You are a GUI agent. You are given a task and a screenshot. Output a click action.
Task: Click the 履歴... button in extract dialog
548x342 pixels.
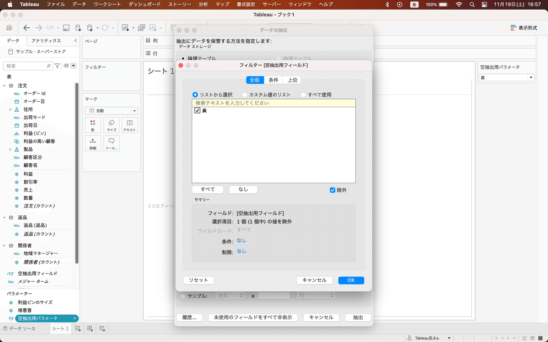pos(189,317)
